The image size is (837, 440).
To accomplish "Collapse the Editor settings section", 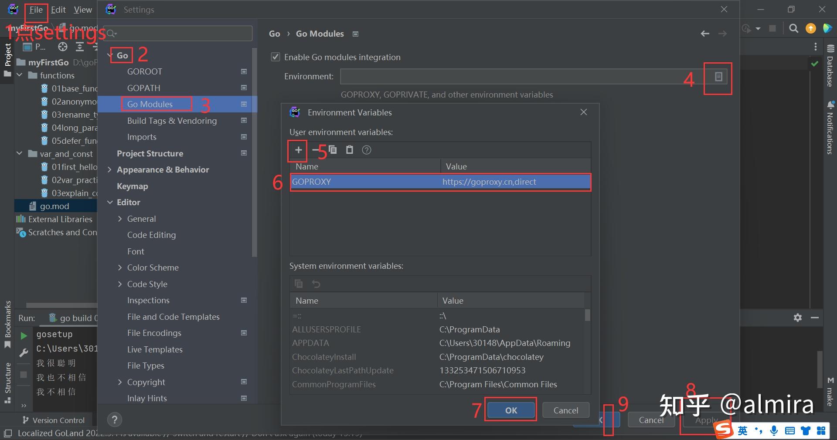I will point(109,202).
